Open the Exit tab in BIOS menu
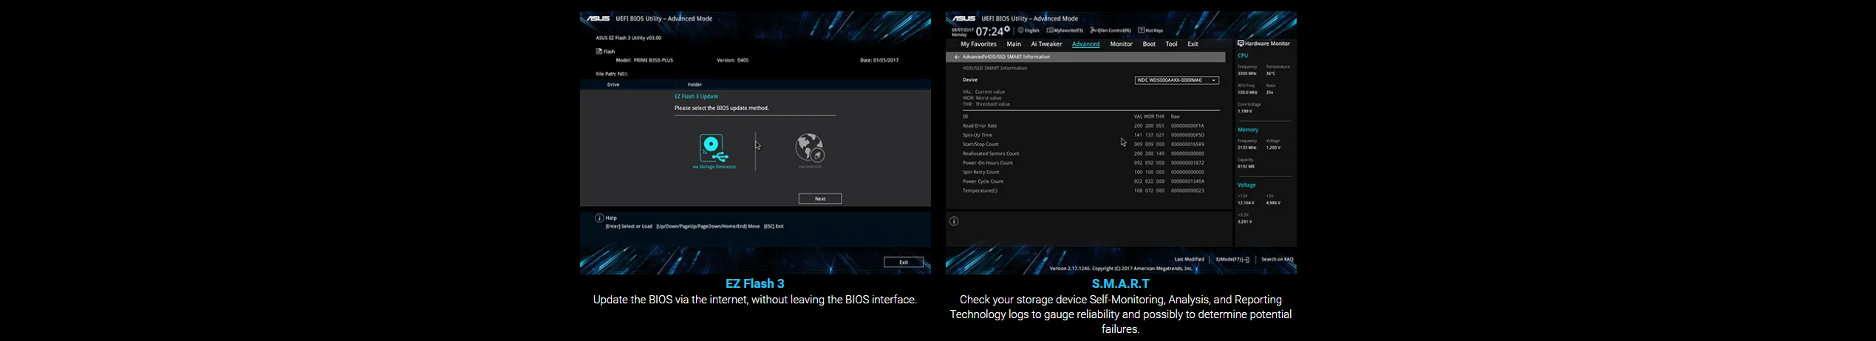1876x341 pixels. 1193,44
